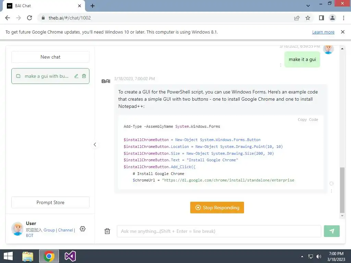Close the BAI Chat tab
Viewport: 351px width, 263px height.
click(x=80, y=6)
